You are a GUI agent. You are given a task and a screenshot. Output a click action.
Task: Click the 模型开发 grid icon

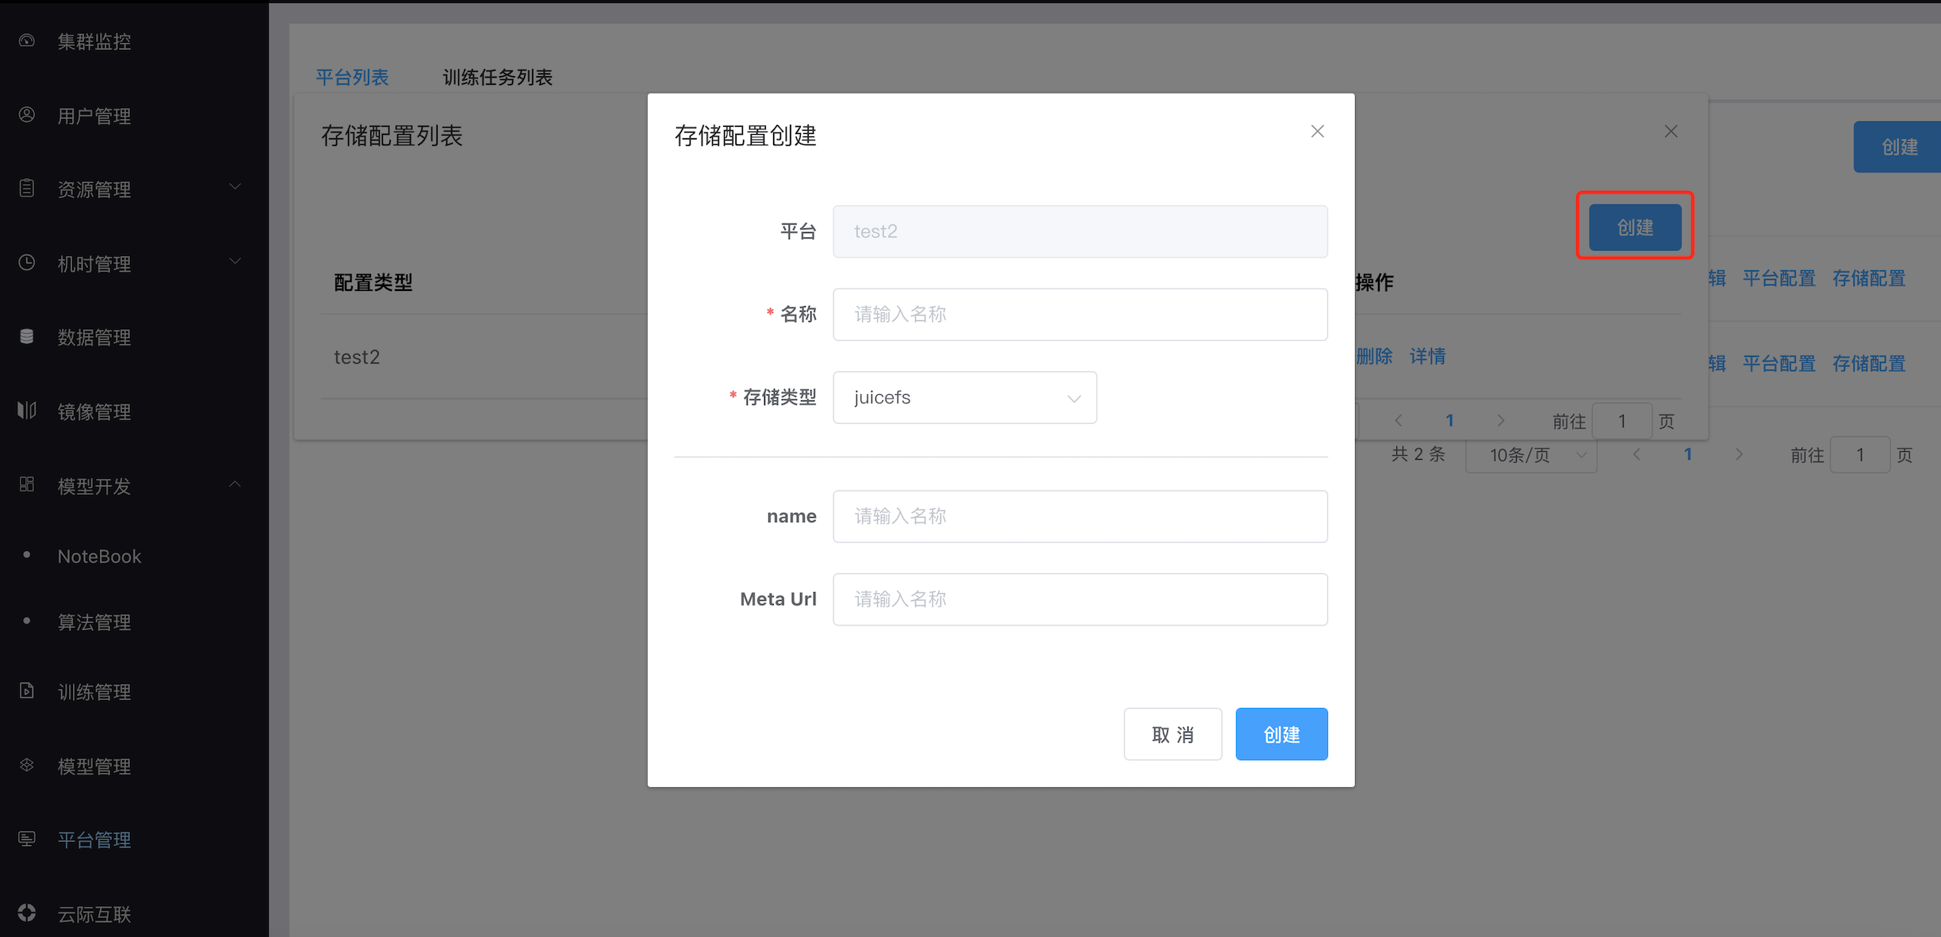(26, 484)
